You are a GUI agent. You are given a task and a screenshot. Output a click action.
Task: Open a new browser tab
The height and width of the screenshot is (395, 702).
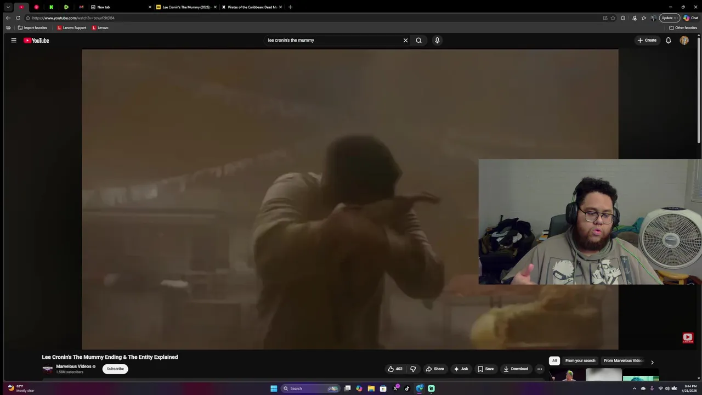(290, 7)
